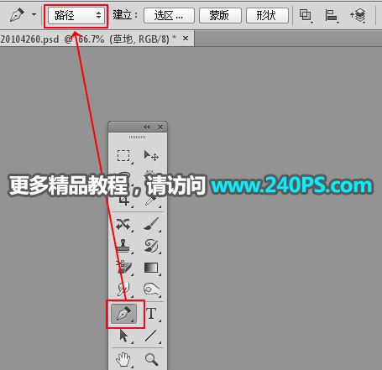382x370 pixels.
Task: Select the Zoom magnifier tool
Action: tap(151, 359)
